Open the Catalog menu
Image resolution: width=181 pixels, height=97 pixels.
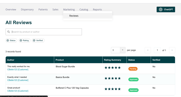click(x=84, y=9)
